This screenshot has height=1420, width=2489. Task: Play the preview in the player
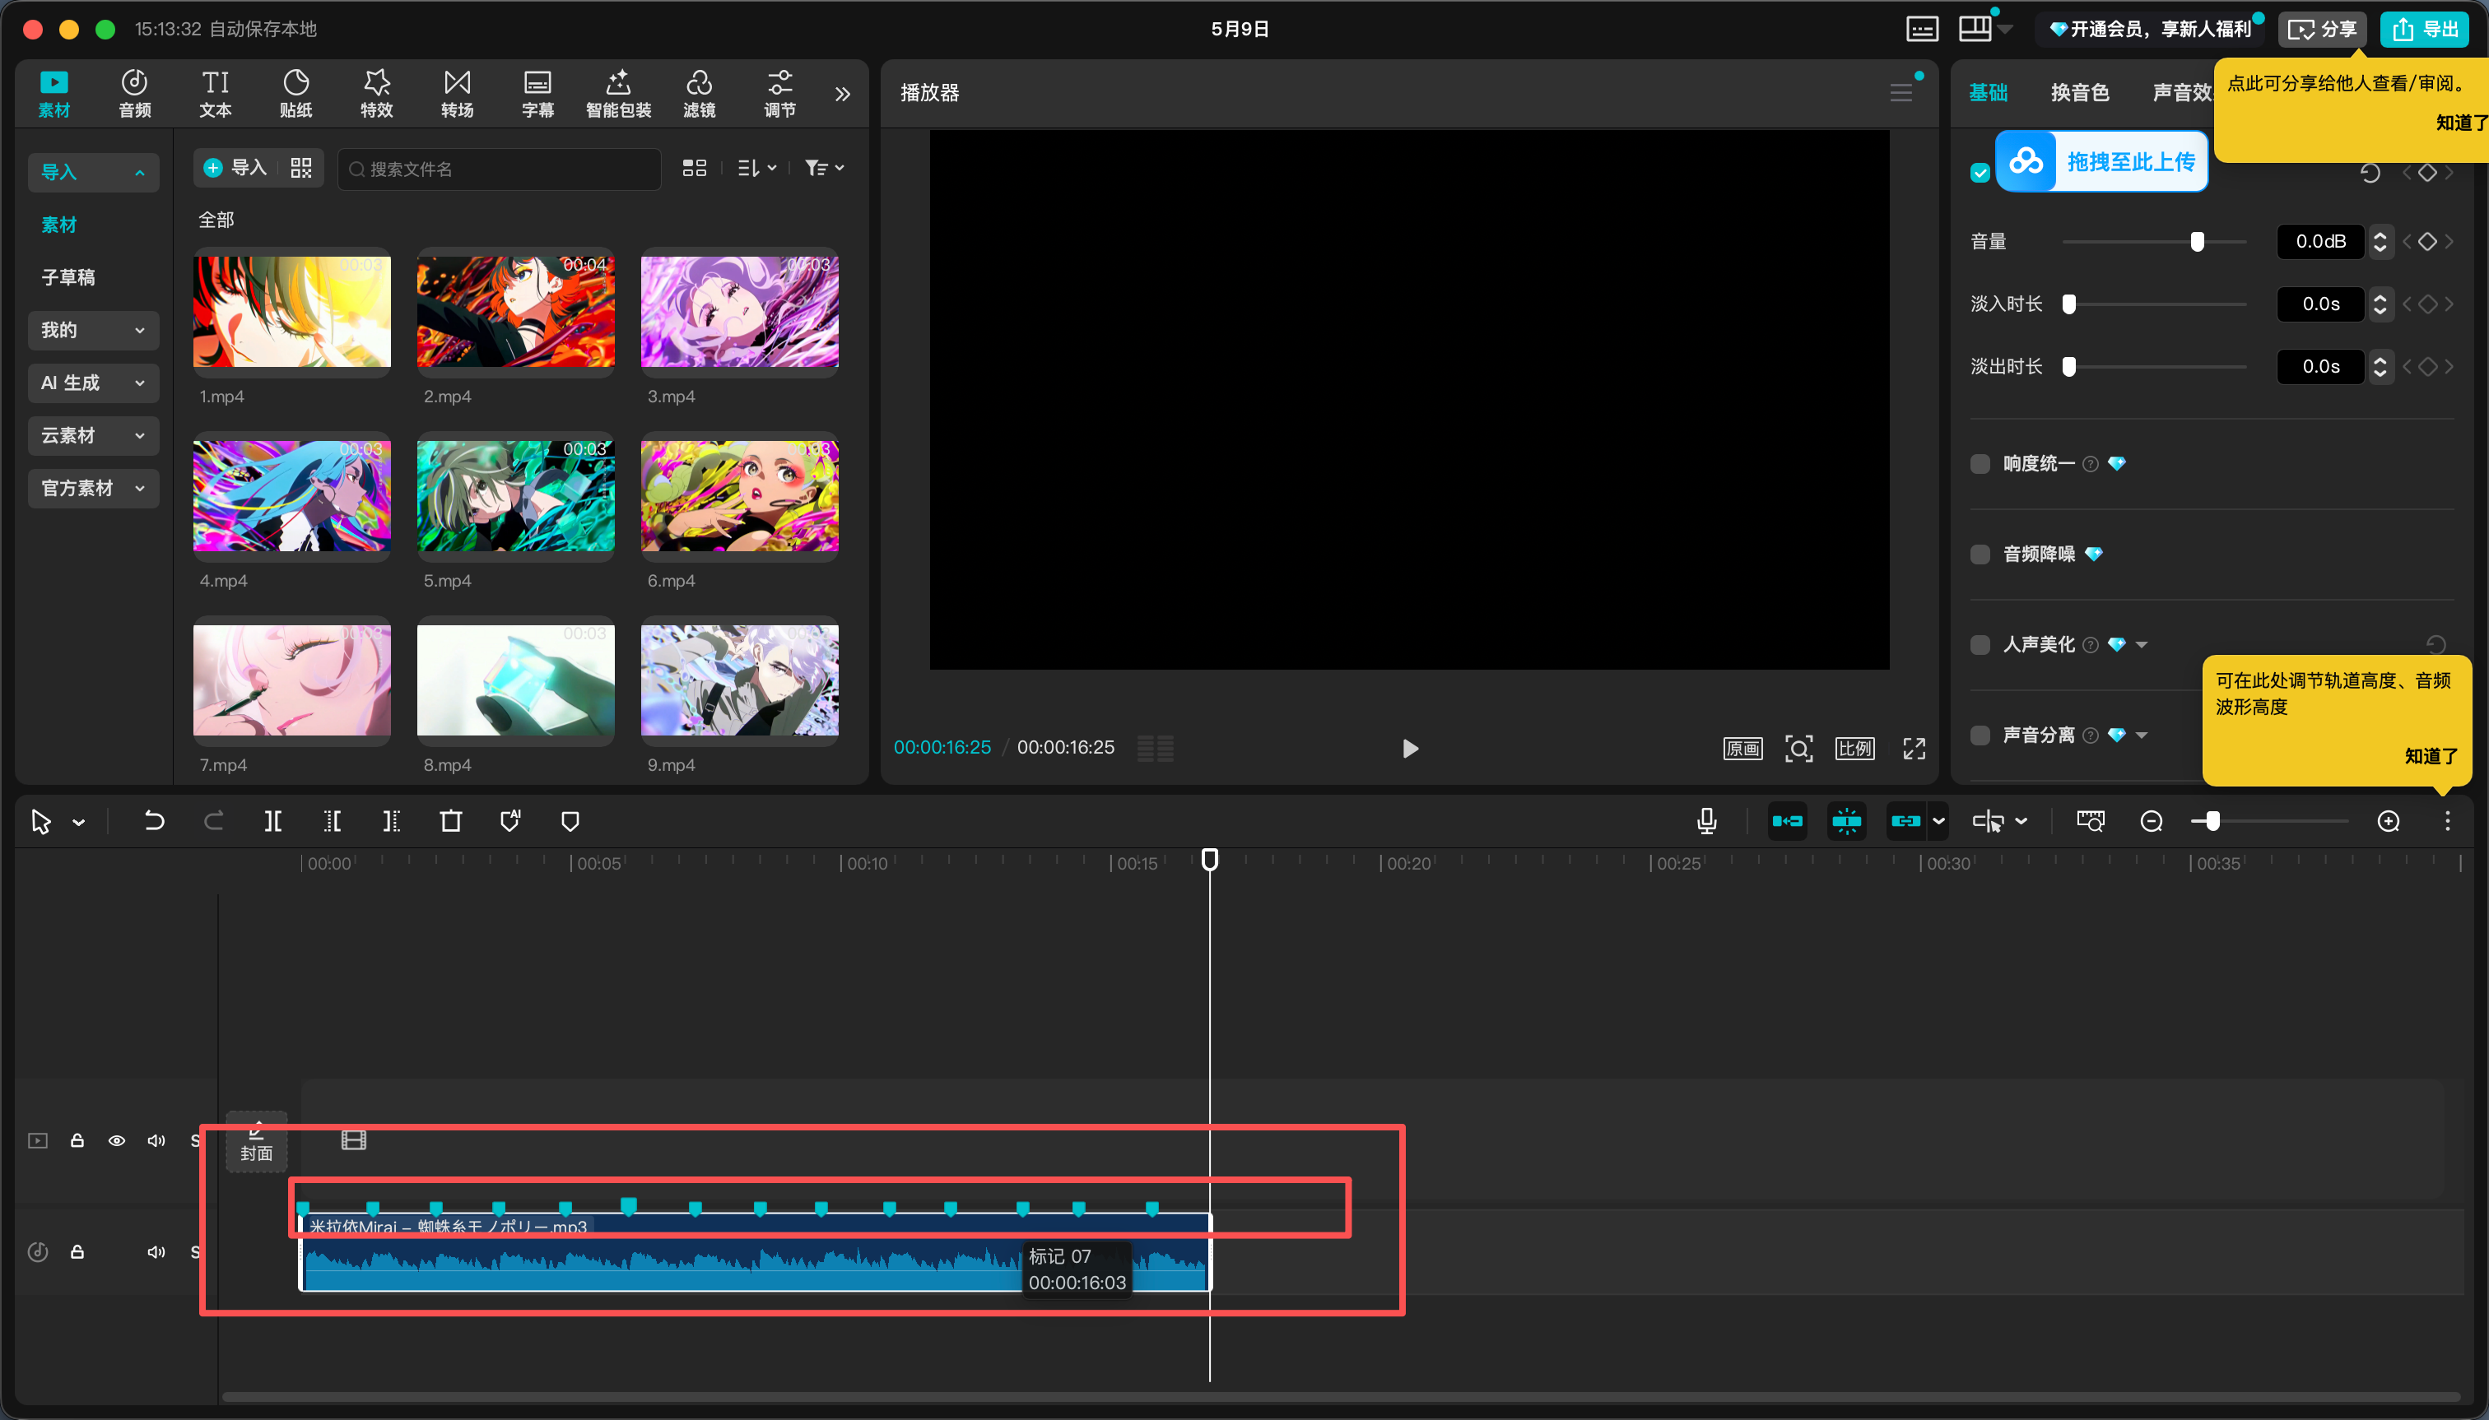coord(1410,748)
